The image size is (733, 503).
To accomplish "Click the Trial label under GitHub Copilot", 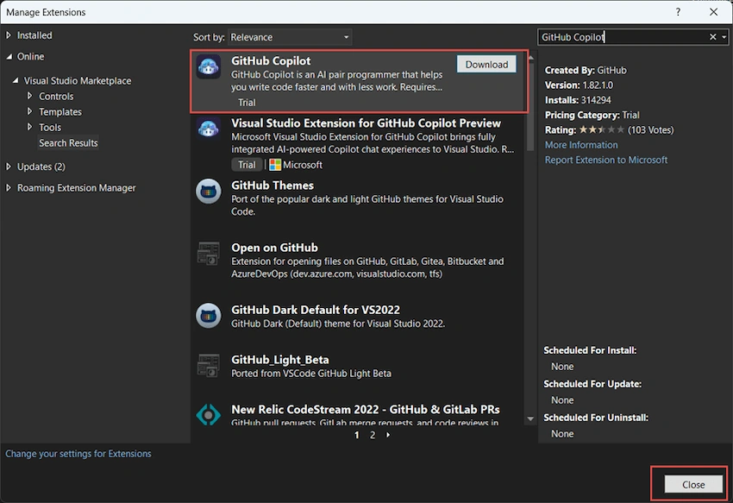I will [x=247, y=103].
